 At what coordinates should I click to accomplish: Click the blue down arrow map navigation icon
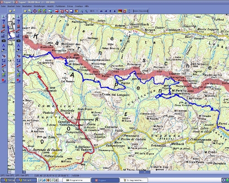click(114, 11)
